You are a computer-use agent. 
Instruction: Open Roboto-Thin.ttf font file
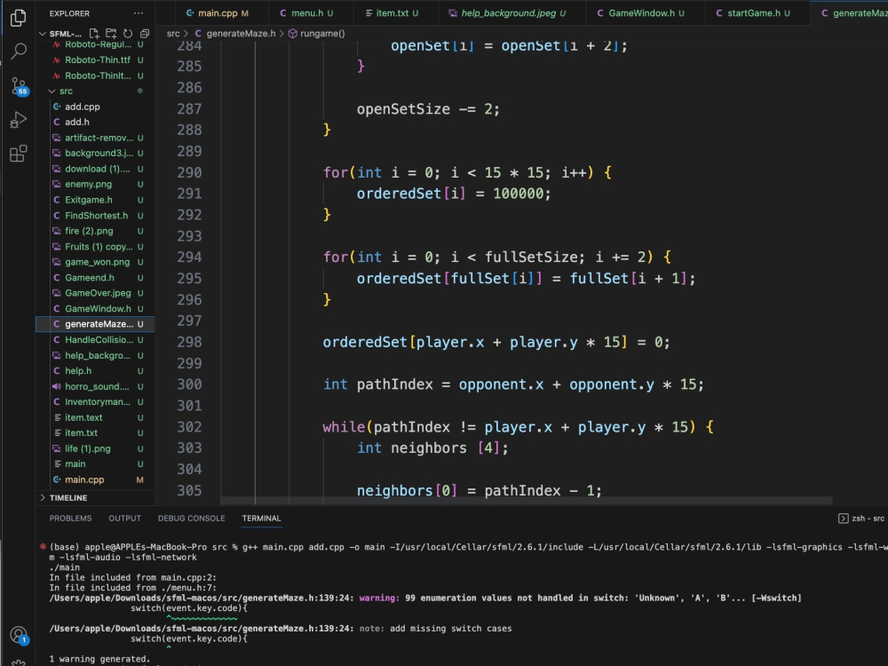(95, 59)
